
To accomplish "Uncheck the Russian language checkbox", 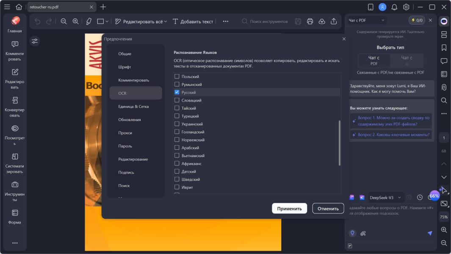I will (x=177, y=92).
